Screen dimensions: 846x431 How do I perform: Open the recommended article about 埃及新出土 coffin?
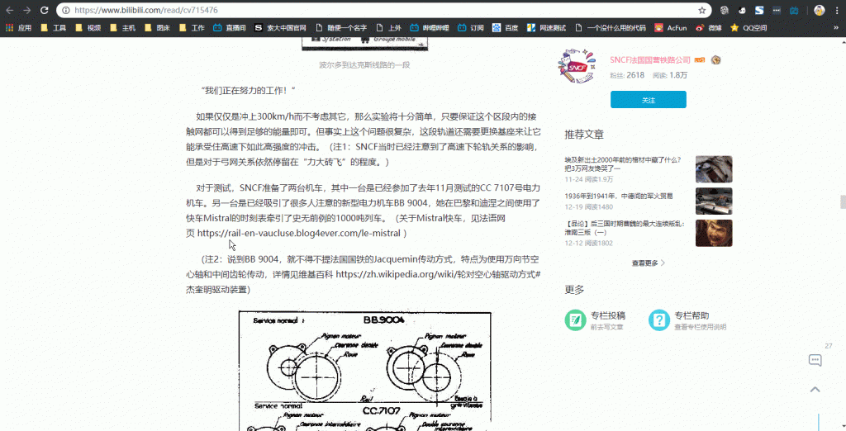tap(623, 164)
